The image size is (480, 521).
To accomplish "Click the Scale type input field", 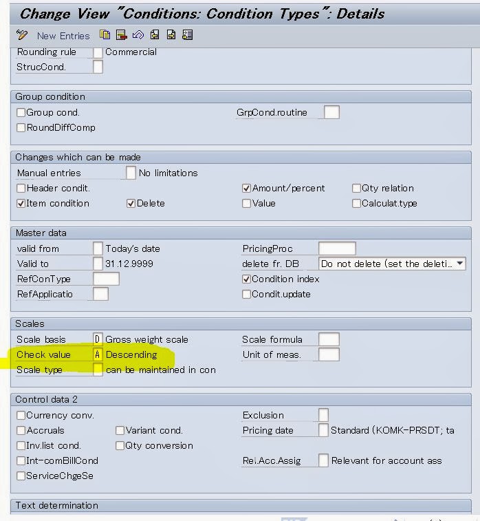I will [x=98, y=370].
